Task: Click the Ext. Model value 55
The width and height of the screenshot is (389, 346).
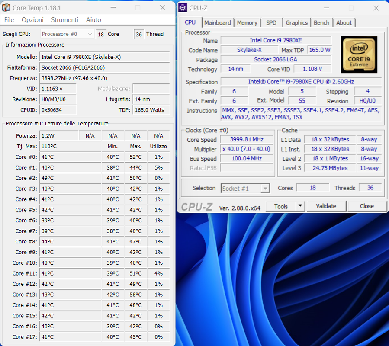Action: pos(302,100)
